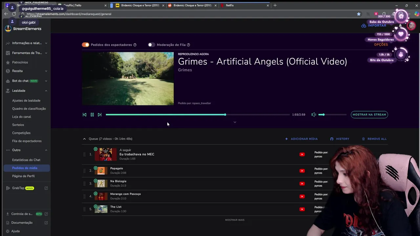The width and height of the screenshot is (420, 236).
Task: Switch to the Netflix browser tab
Action: [244, 5]
